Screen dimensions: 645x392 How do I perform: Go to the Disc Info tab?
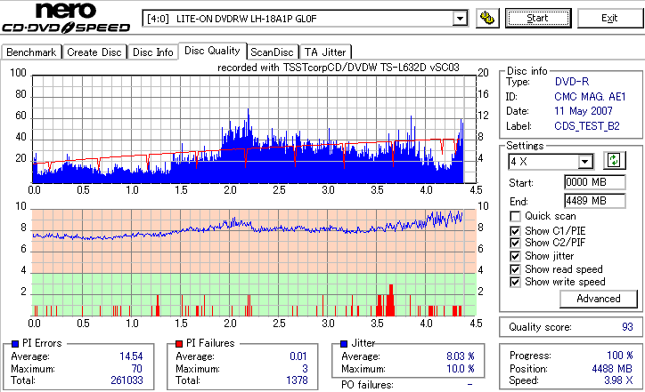pos(152,52)
